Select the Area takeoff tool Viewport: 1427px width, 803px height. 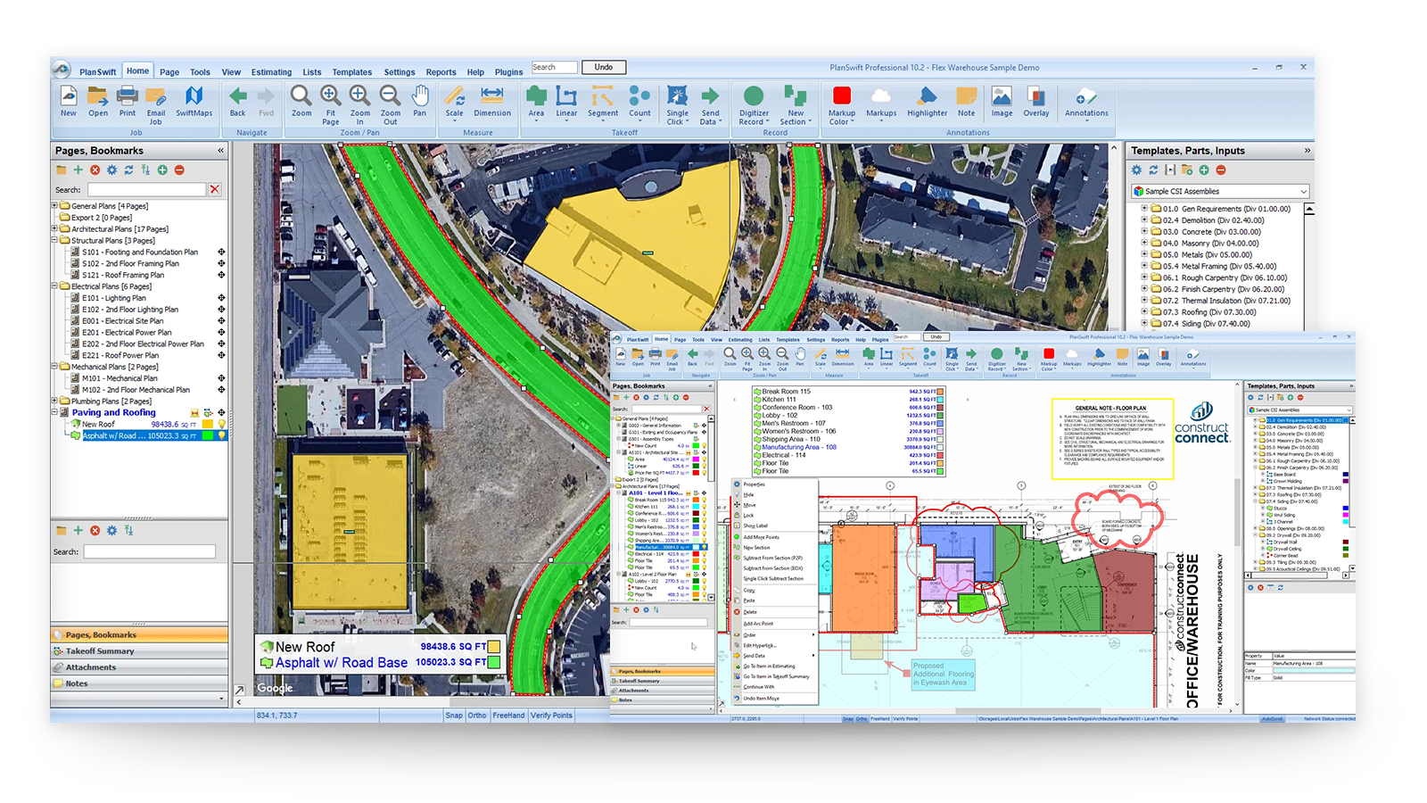[x=536, y=101]
